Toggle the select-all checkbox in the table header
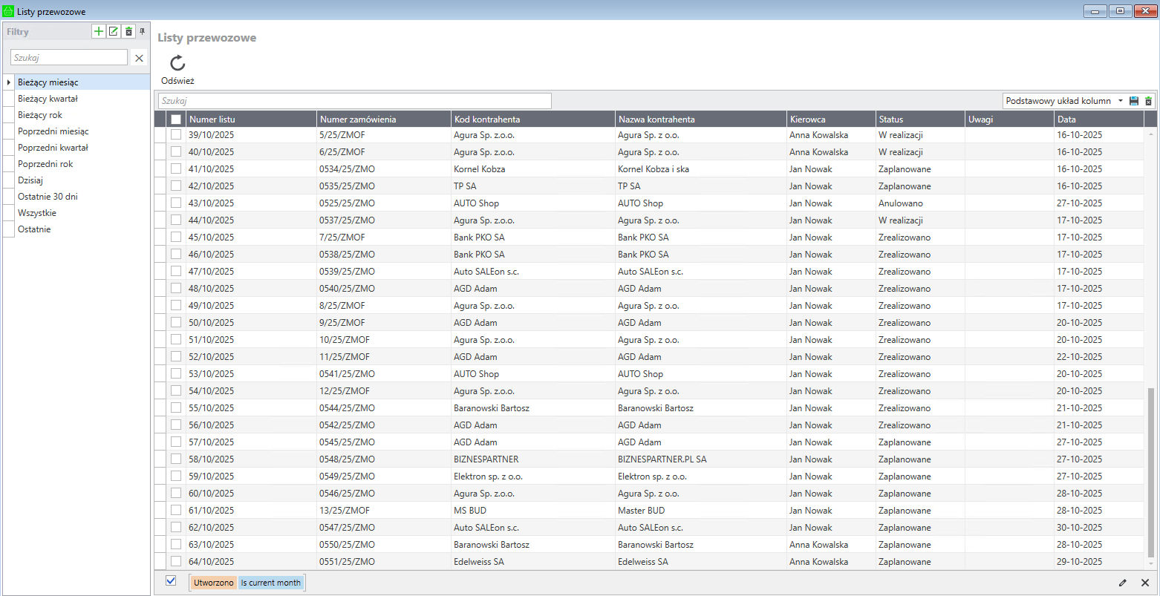This screenshot has height=596, width=1160. point(176,119)
